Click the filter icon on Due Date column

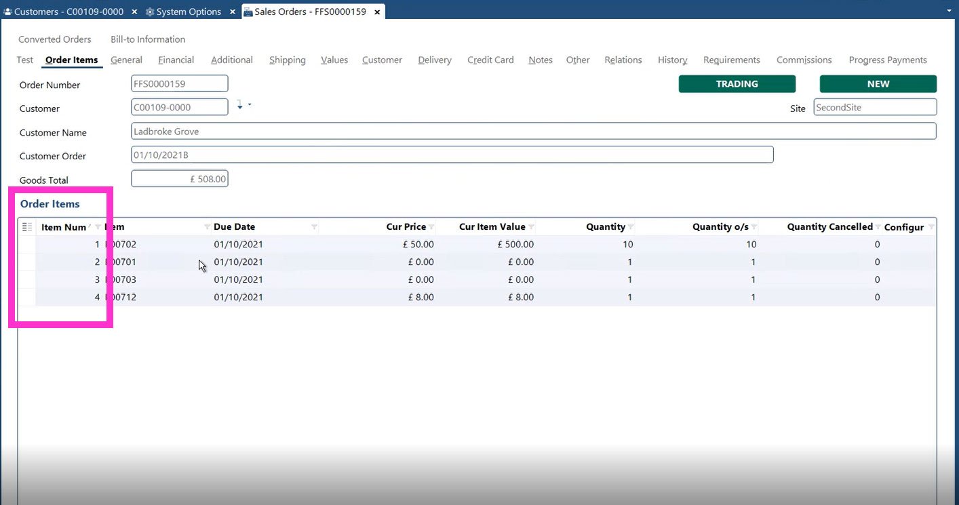tap(314, 227)
